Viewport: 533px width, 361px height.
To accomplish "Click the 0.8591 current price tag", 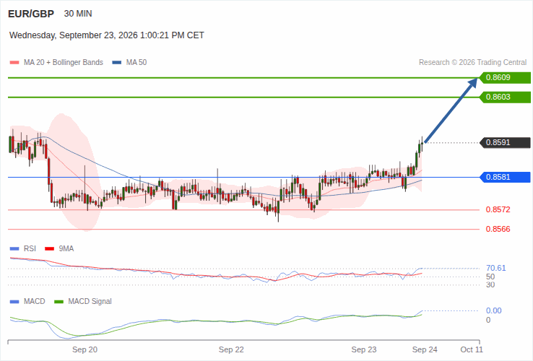I will coord(505,142).
